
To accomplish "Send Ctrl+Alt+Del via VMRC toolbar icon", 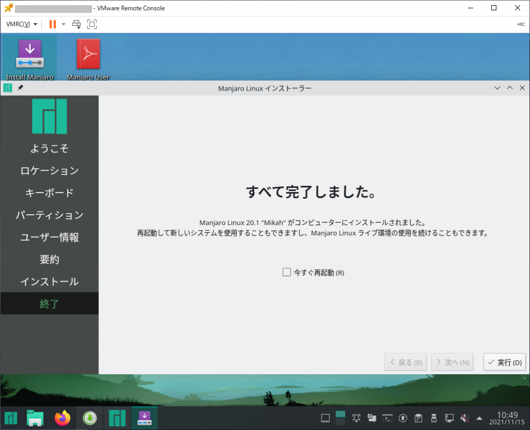I will pos(77,24).
